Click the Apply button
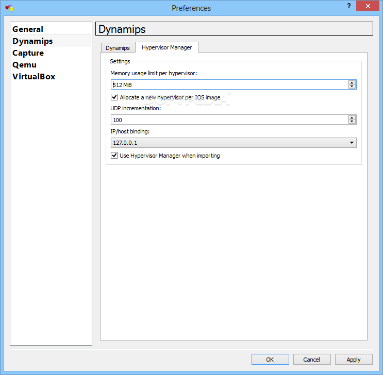 pyautogui.click(x=354, y=360)
